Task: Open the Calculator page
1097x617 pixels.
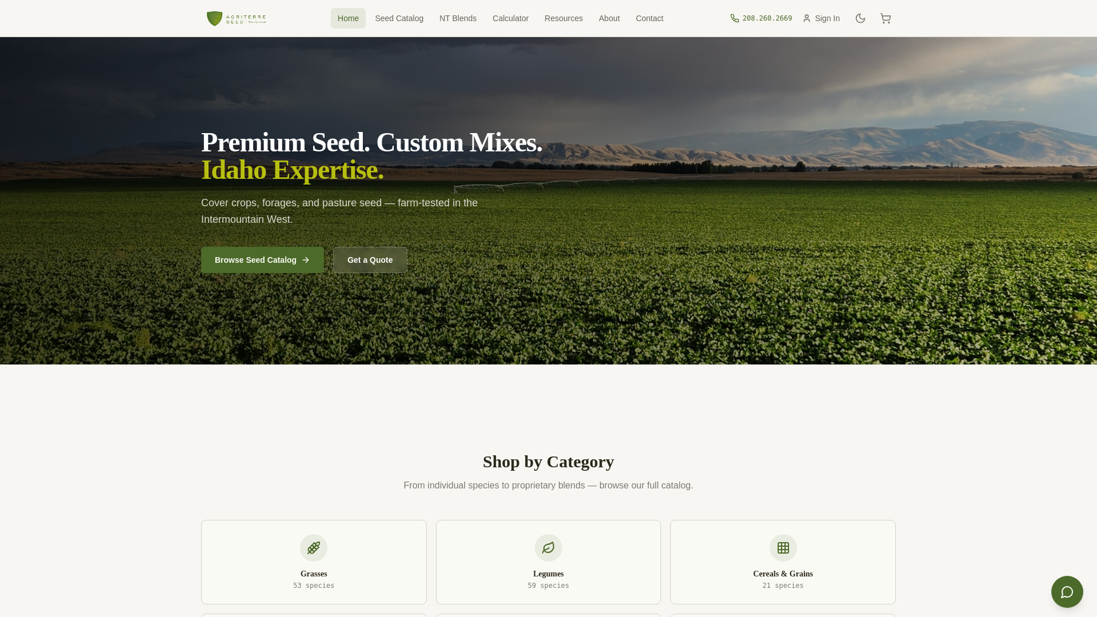Action: click(x=510, y=18)
